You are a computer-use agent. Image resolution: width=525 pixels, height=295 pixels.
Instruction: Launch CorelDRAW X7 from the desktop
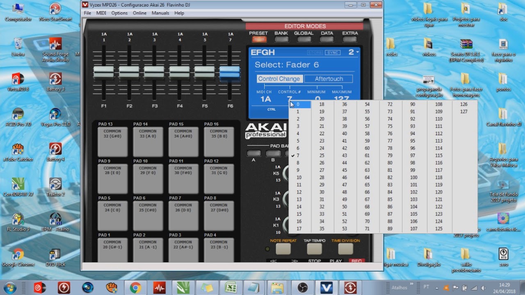coord(18,187)
